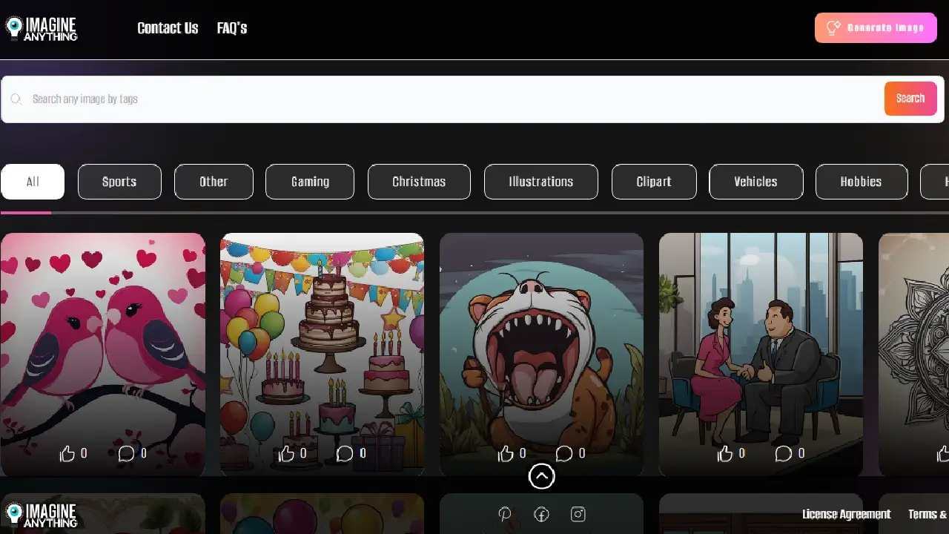
Task: Focus the search by tags field
Action: click(445, 99)
